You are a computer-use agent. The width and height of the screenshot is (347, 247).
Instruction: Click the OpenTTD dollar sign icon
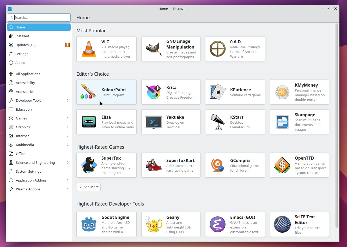tap(282, 165)
